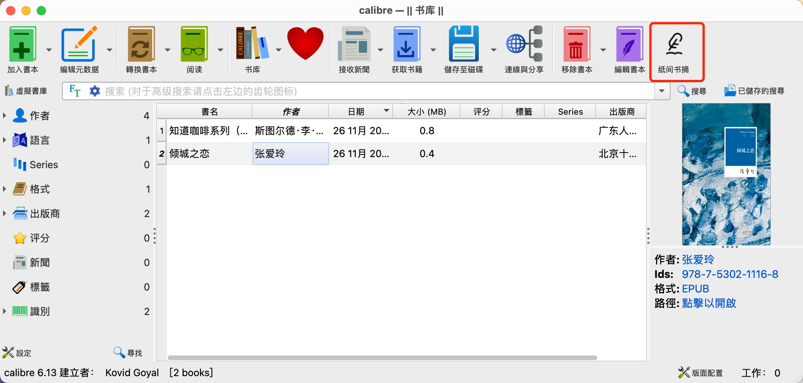Expand the 出版商 tree item

coord(5,213)
